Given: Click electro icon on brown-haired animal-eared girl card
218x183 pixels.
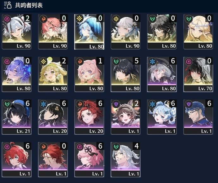Looking at the screenshot, I should (x=116, y=104).
